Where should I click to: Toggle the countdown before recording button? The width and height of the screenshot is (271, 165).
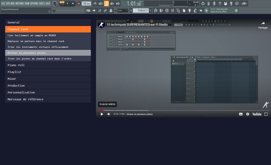click(106, 3)
